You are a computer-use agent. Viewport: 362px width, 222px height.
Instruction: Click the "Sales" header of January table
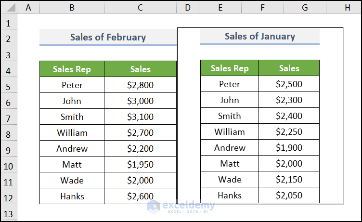point(289,68)
